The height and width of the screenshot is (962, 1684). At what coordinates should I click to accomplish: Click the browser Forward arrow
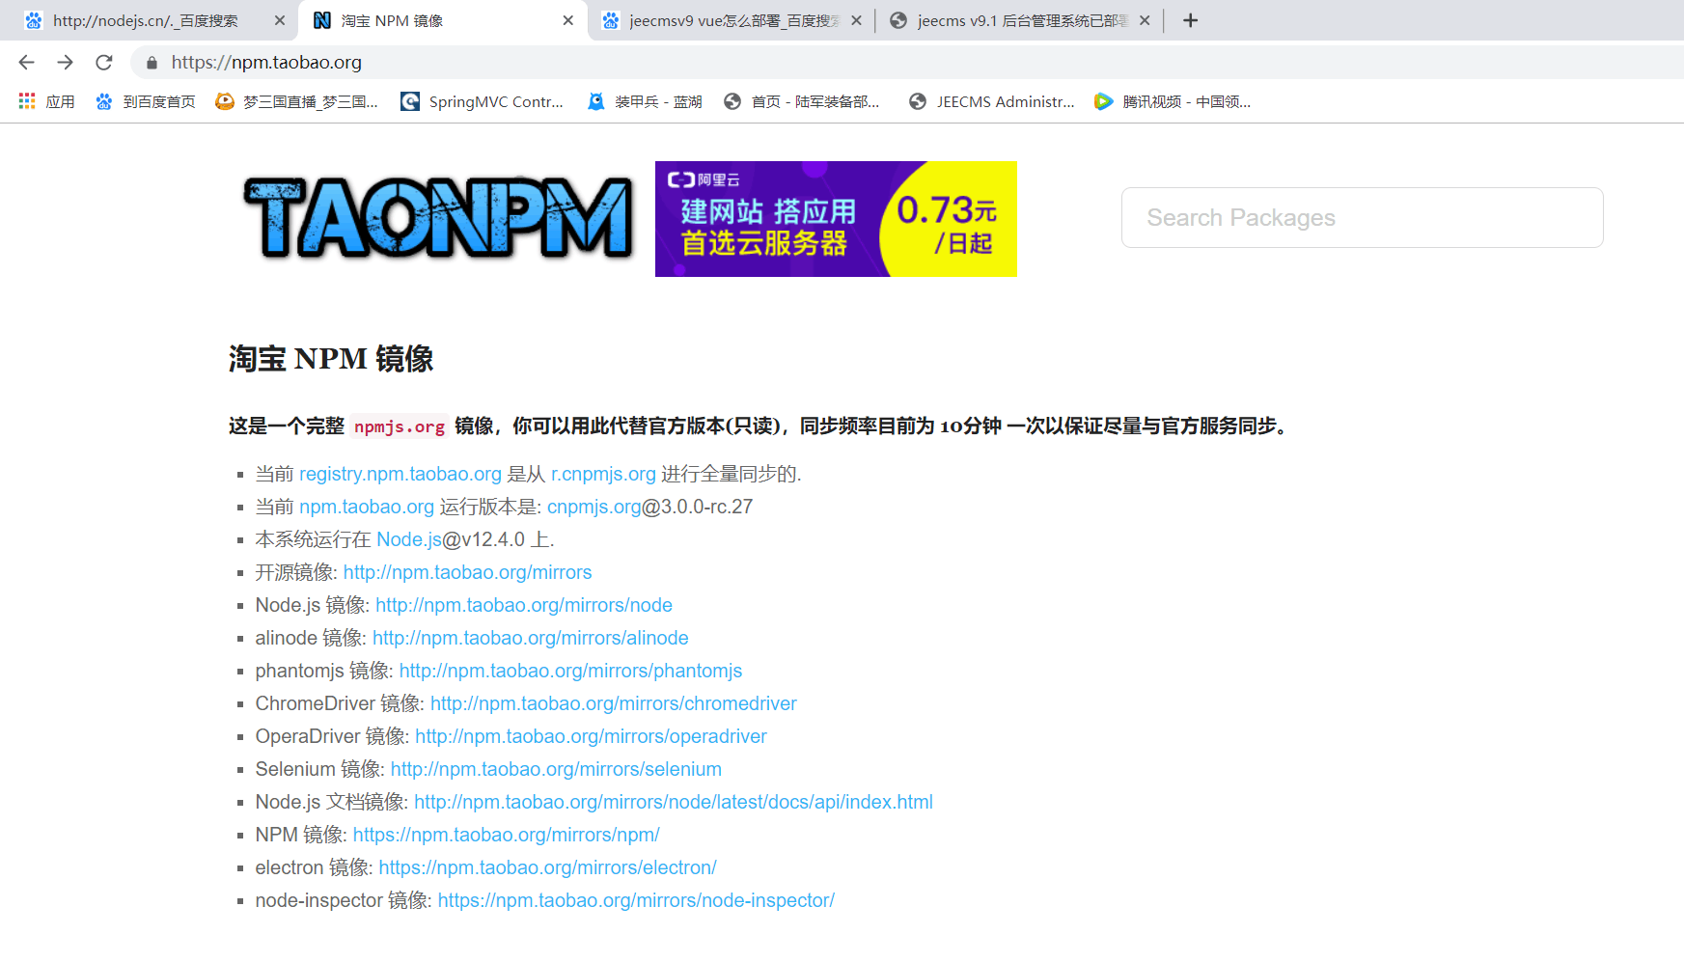coord(65,63)
